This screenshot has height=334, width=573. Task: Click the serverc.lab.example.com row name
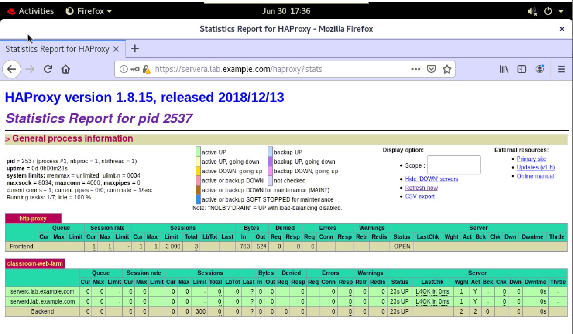42,292
